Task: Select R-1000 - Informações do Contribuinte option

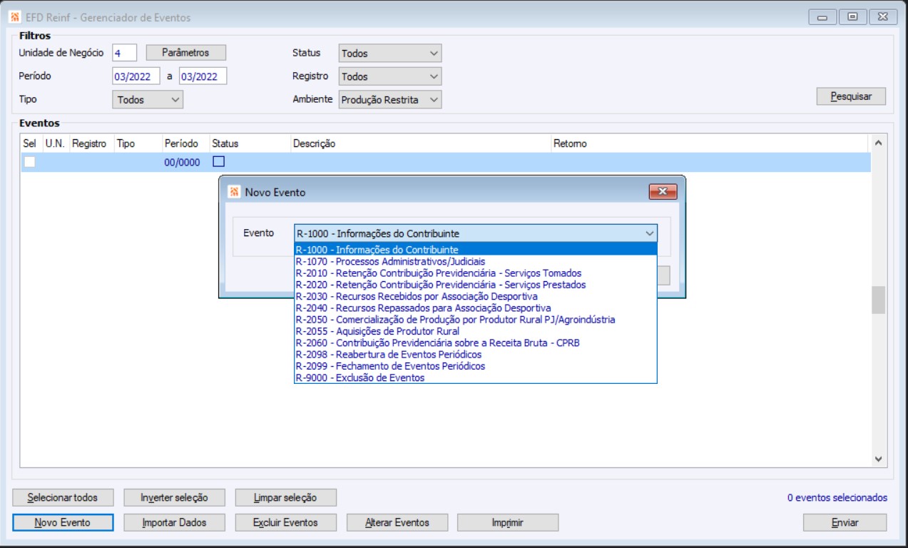Action: (476, 250)
